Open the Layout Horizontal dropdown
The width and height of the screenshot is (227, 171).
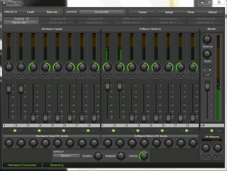pos(102,12)
